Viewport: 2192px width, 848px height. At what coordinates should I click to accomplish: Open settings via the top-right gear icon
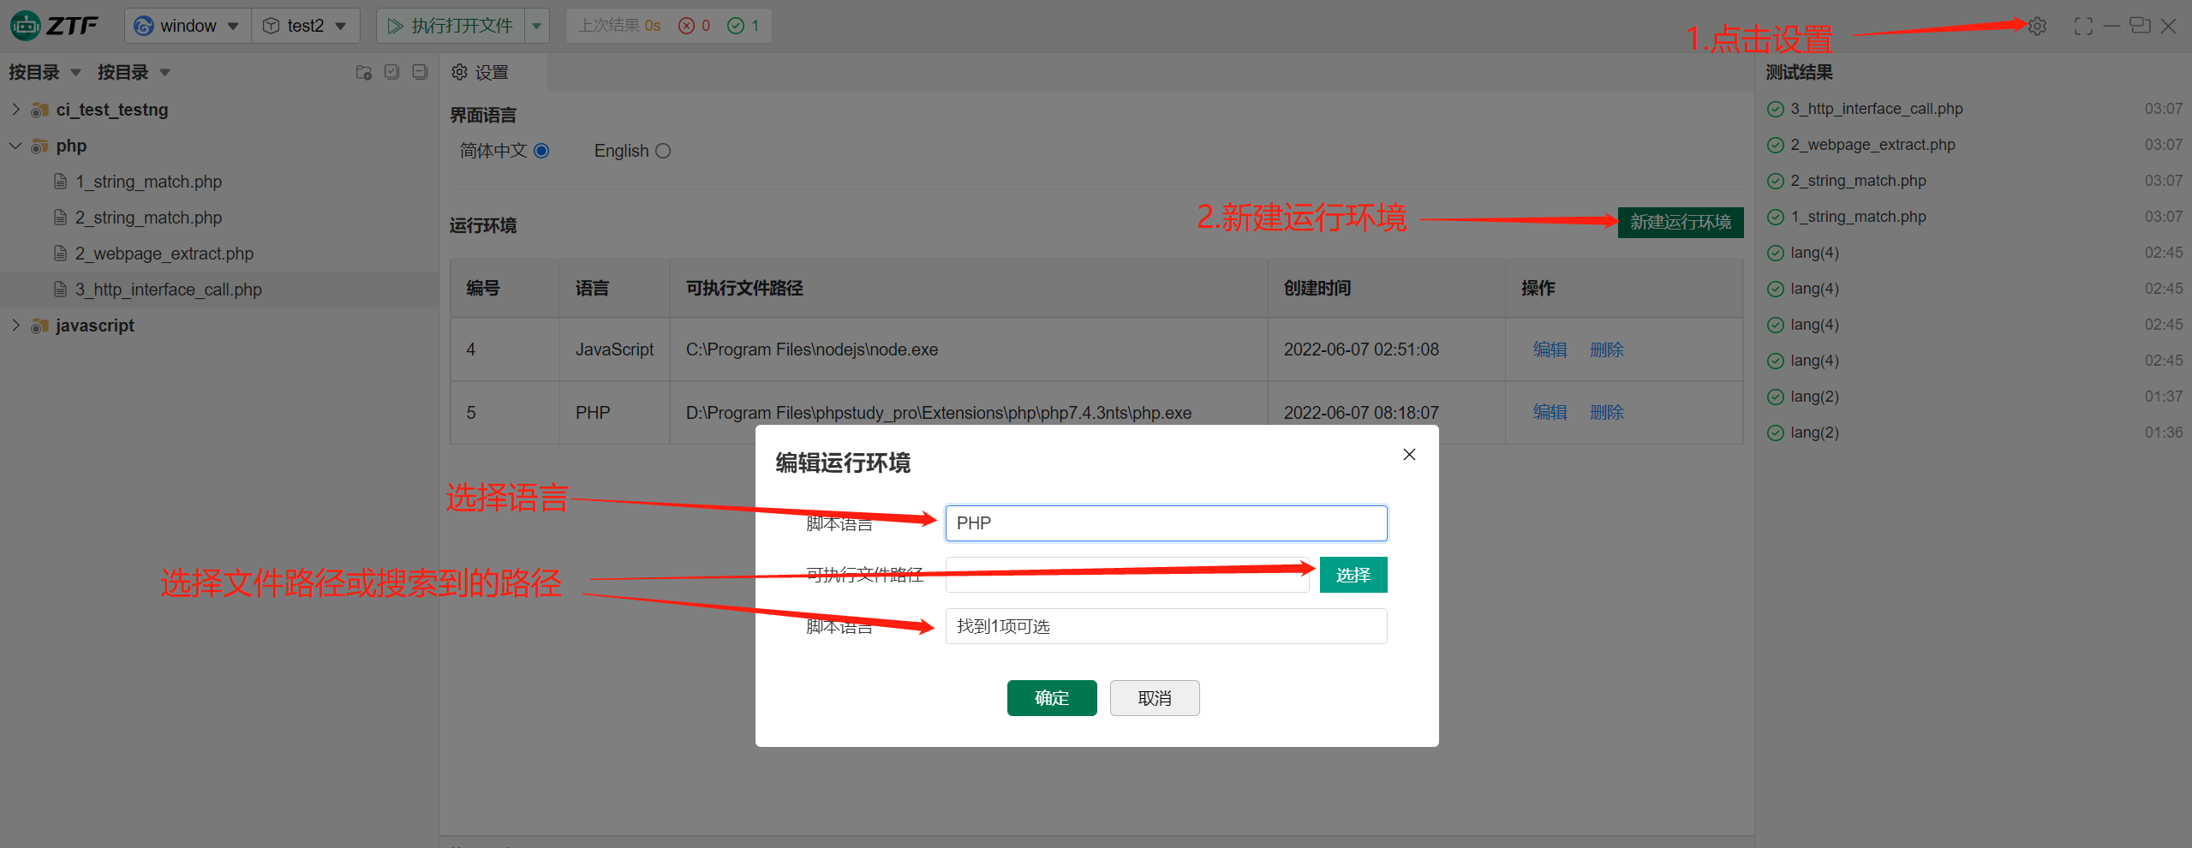pyautogui.click(x=2037, y=26)
